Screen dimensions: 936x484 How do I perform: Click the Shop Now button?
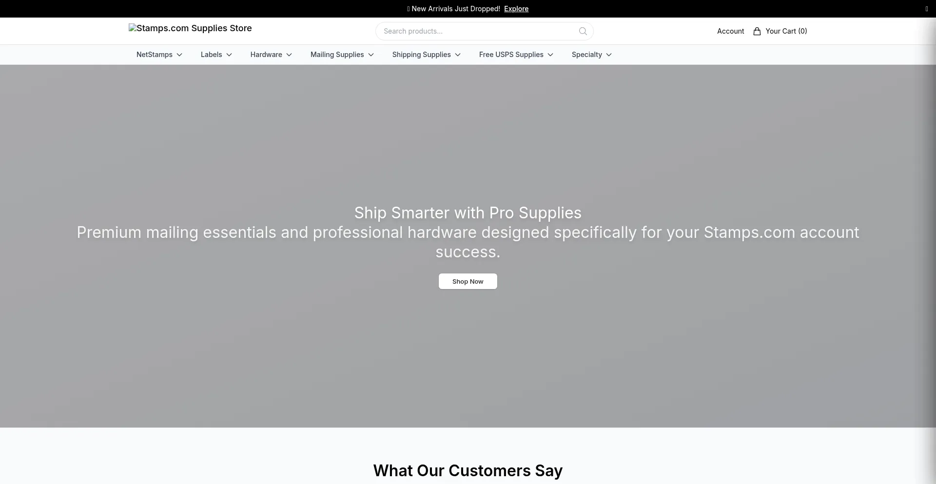point(468,281)
